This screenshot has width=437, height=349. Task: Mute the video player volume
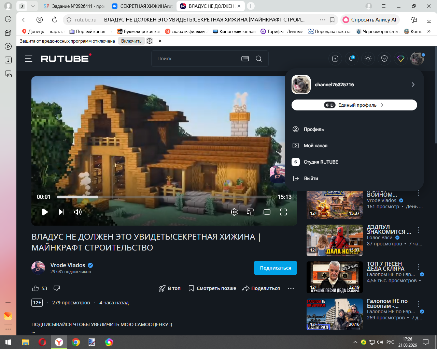78,212
